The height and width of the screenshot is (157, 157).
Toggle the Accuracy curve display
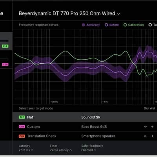(x=91, y=25)
